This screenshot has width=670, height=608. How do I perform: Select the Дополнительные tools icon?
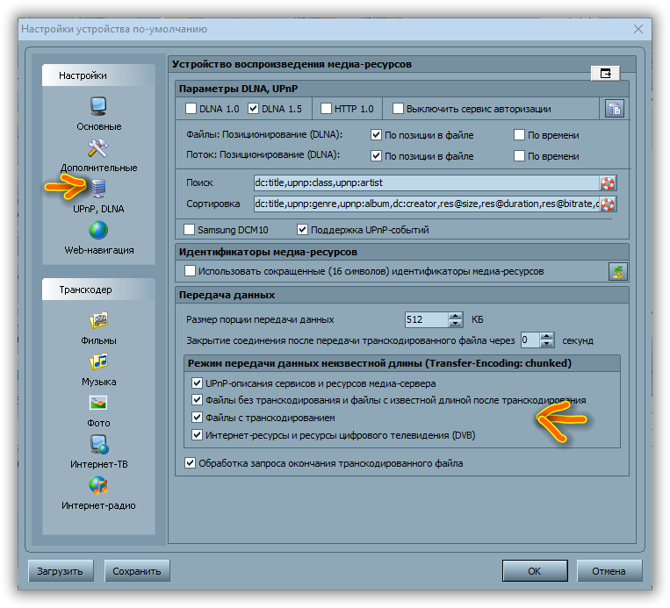pos(98,148)
